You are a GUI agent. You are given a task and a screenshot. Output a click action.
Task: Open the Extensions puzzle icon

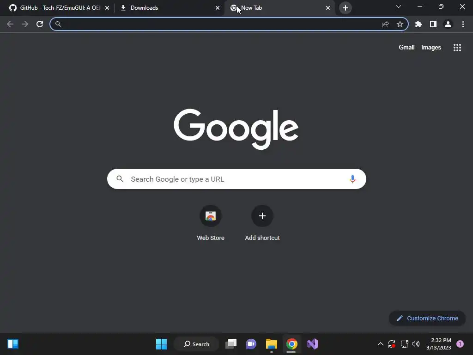tap(418, 24)
